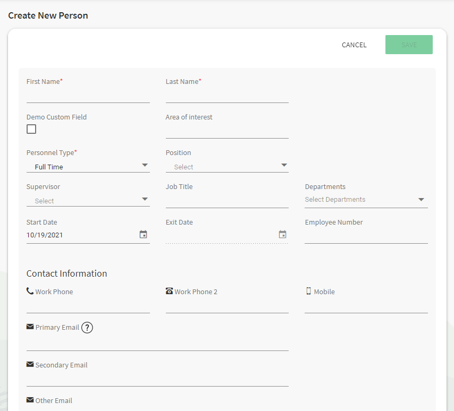Click the Departments label

tap(325, 187)
